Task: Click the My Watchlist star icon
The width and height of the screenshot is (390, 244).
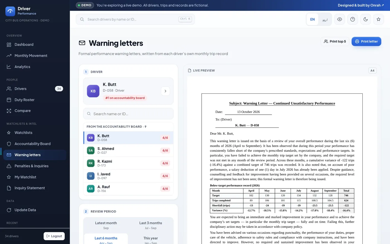Action: [9, 177]
